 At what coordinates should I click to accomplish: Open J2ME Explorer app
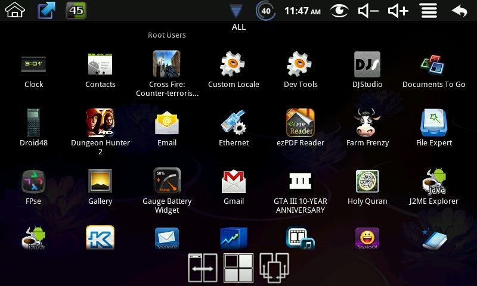(x=434, y=182)
